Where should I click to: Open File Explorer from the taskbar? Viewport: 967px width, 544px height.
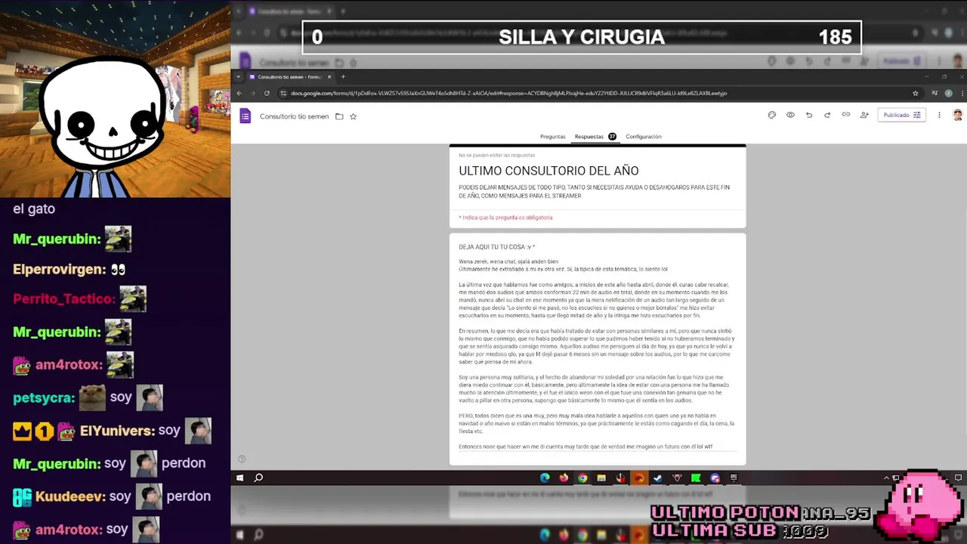[601, 478]
